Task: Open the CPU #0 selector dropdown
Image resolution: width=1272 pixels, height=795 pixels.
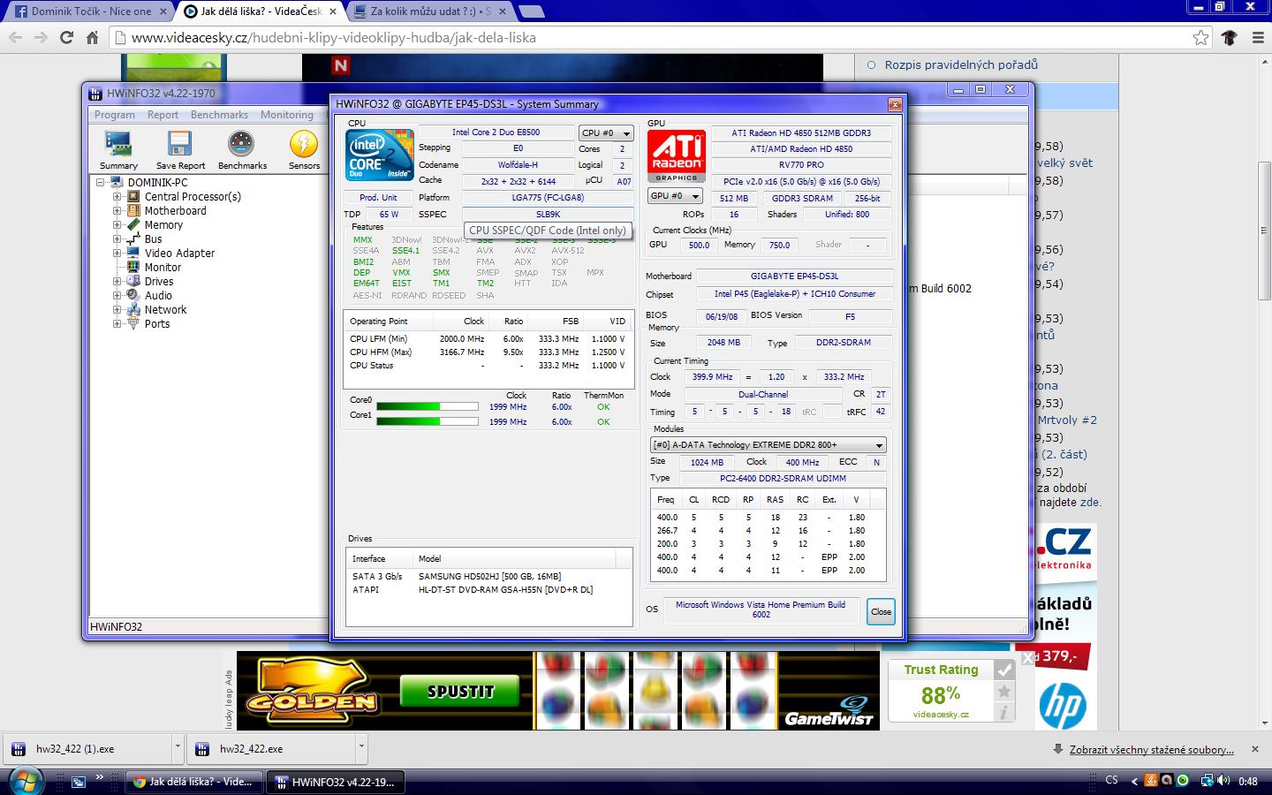Action: (606, 132)
